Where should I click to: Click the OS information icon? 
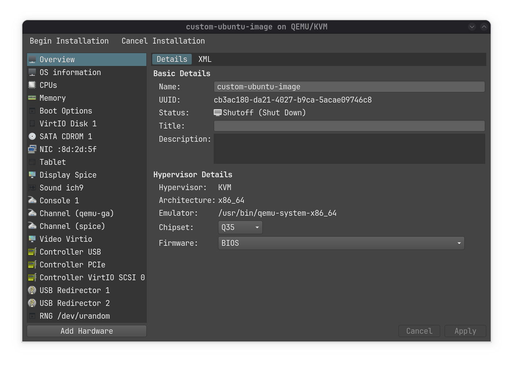tap(32, 73)
